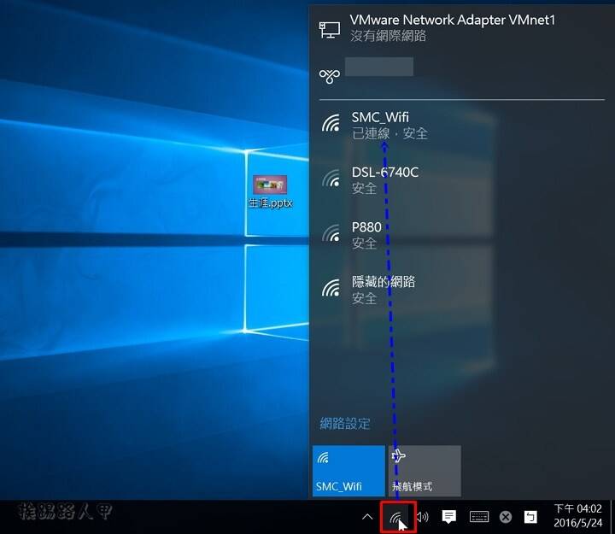Open the clock showing 下午 04:02

(577, 516)
